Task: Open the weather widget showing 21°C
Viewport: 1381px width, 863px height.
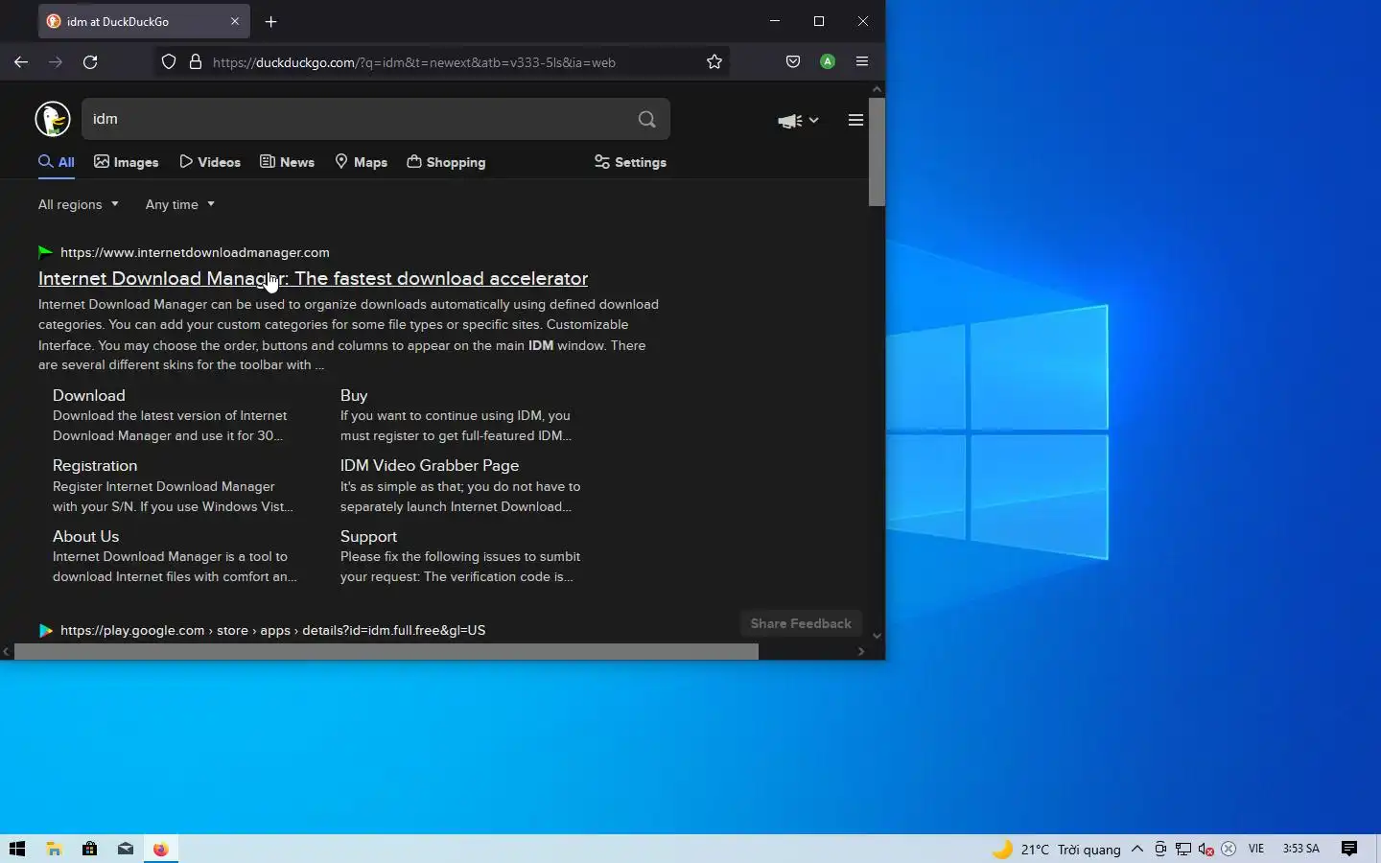Action: click(1056, 850)
